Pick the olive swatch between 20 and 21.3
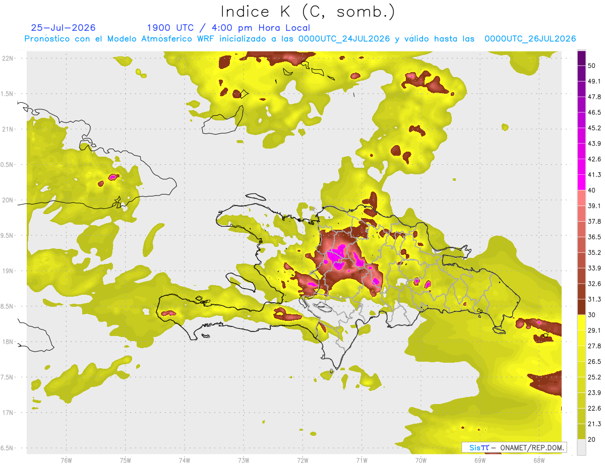Screen dimensions: 605x467 pos(581,431)
